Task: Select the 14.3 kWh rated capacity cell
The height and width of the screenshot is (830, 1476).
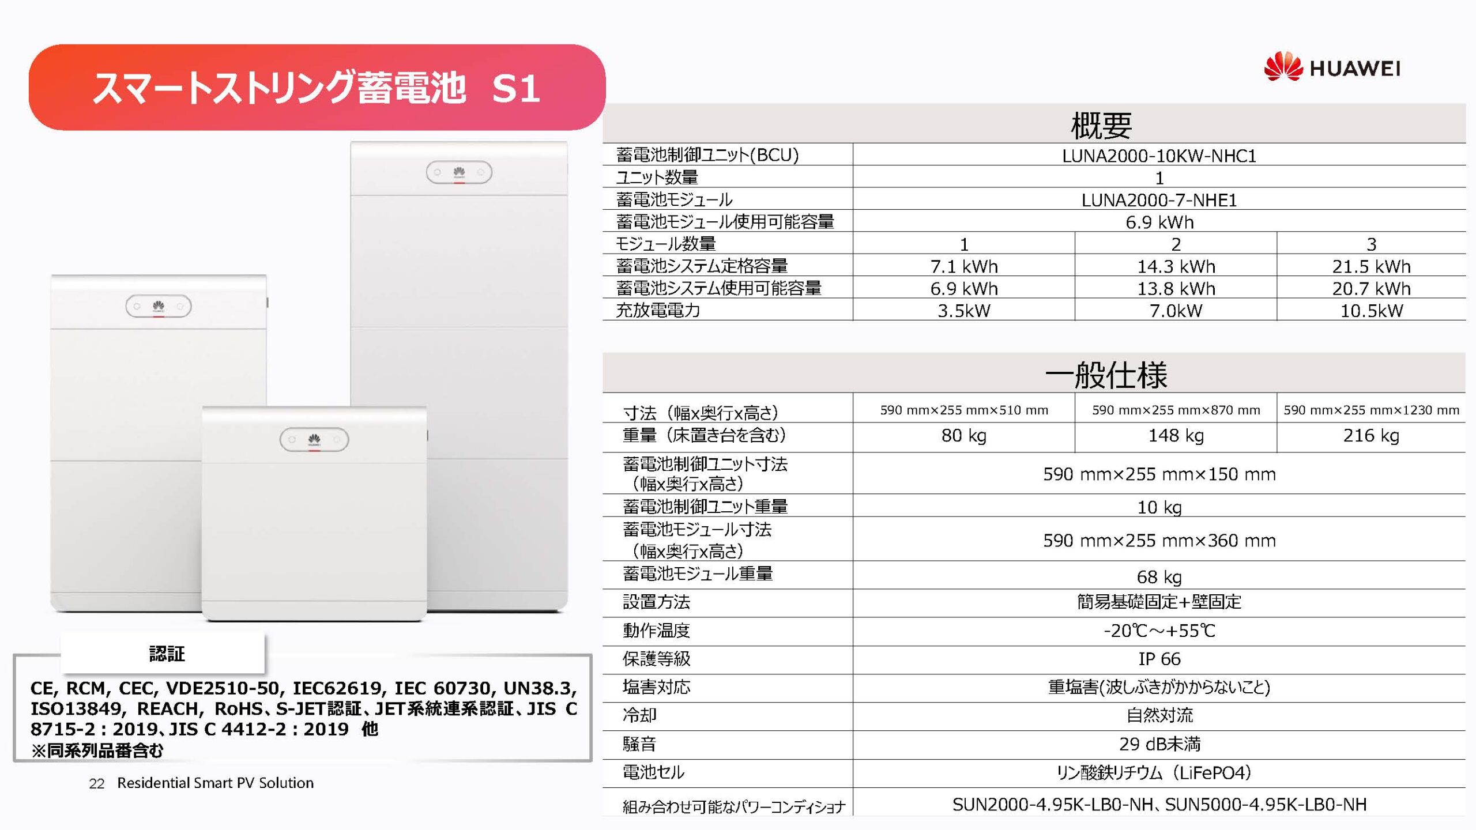Action: (x=1176, y=266)
